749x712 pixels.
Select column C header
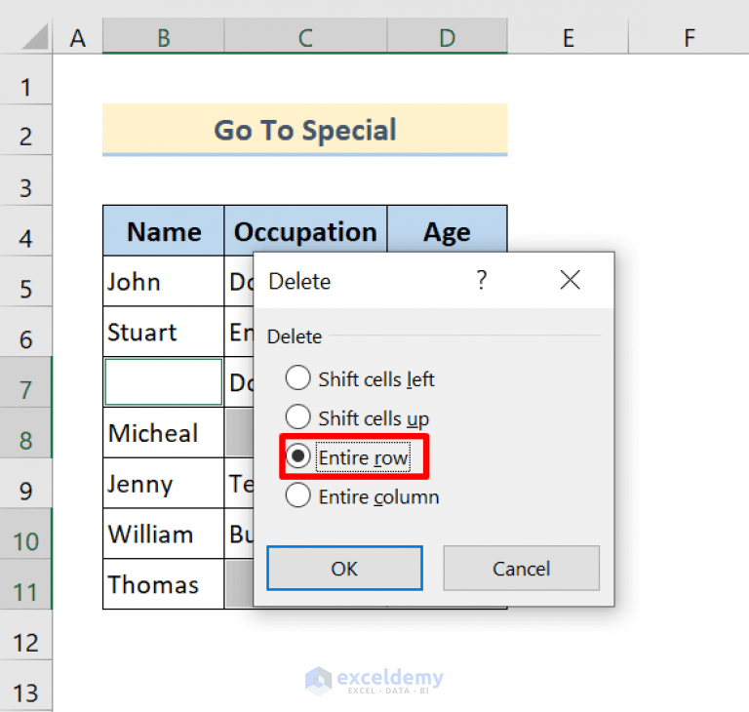(305, 37)
